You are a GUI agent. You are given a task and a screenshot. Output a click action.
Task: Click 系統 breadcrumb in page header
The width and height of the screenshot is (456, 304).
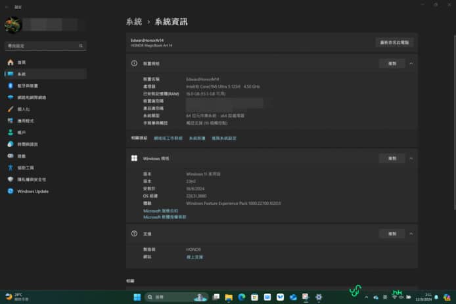tap(133, 22)
